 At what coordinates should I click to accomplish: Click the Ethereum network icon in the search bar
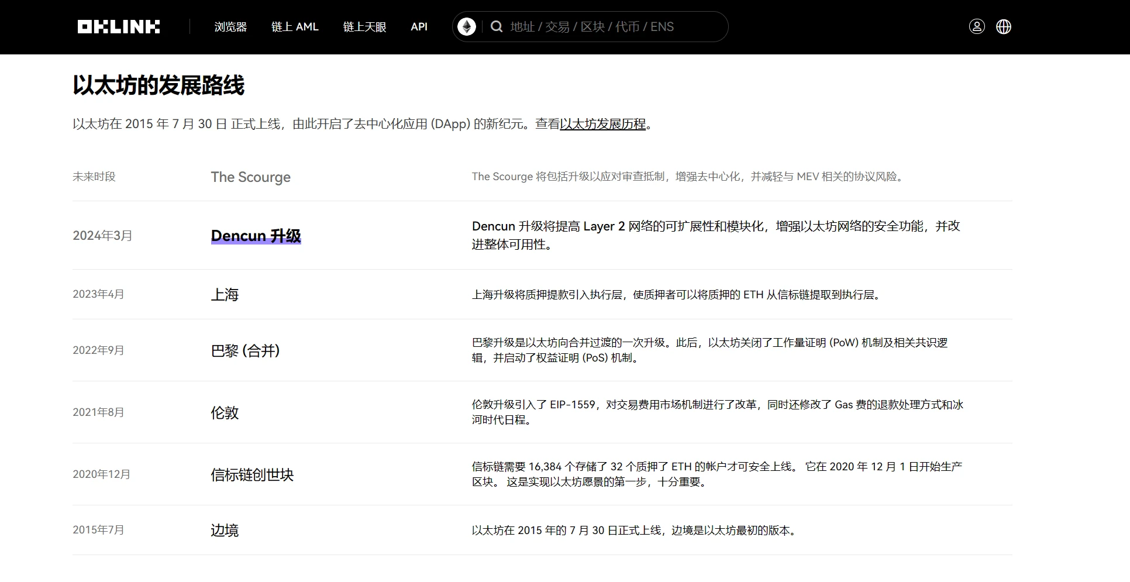466,26
